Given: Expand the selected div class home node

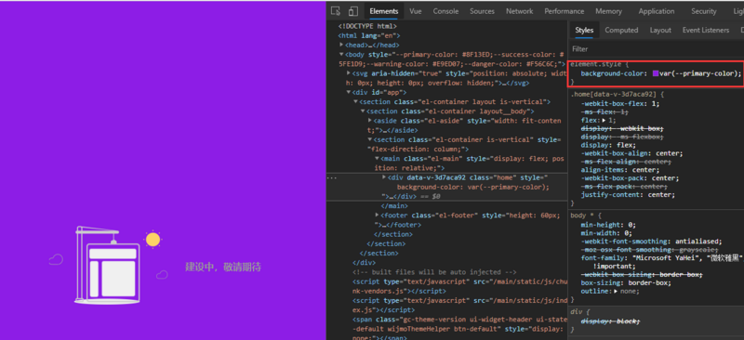Looking at the screenshot, I should coord(384,177).
